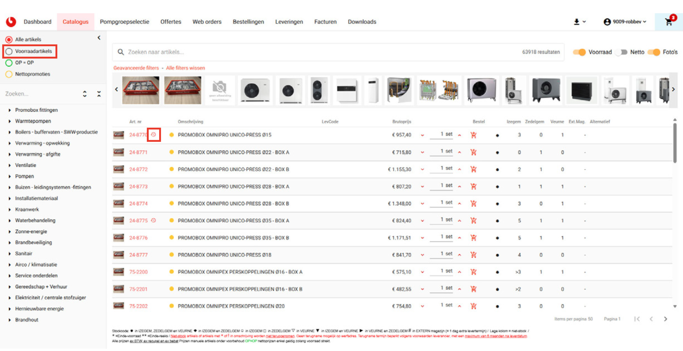Add article 75-2200 to cart
Image resolution: width=683 pixels, height=351 pixels.
(473, 272)
